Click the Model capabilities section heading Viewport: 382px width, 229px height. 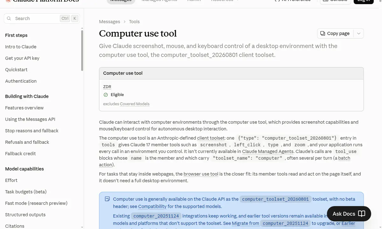pyautogui.click(x=25, y=169)
